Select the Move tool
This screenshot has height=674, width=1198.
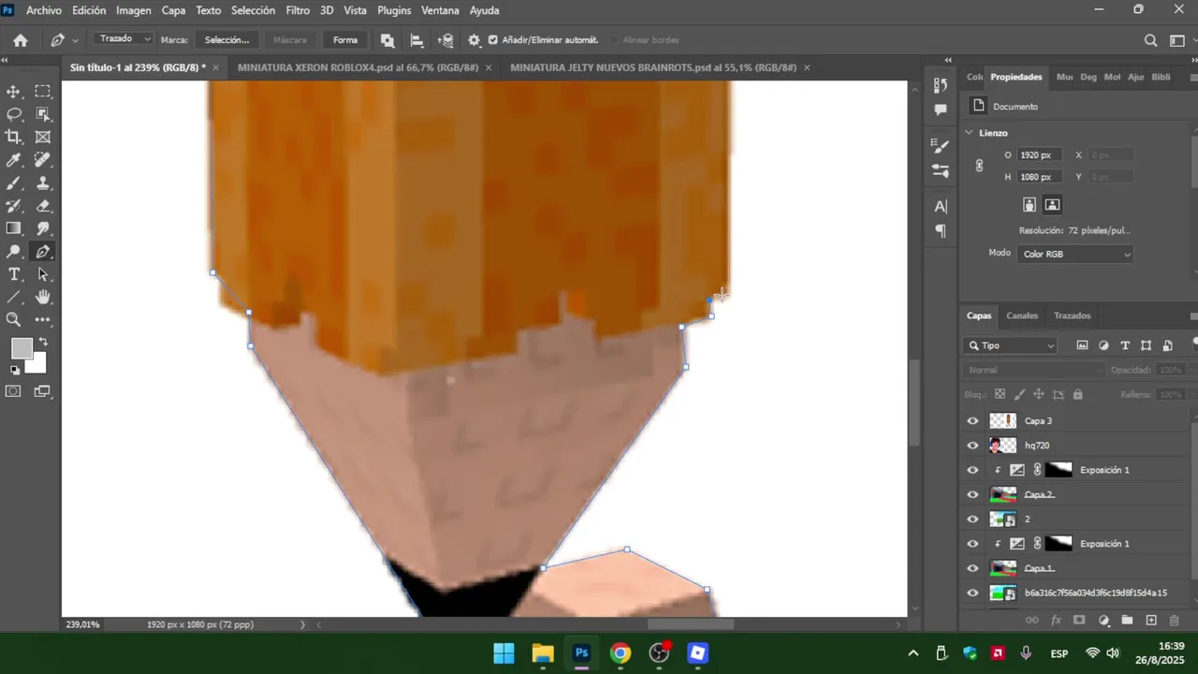coord(14,92)
